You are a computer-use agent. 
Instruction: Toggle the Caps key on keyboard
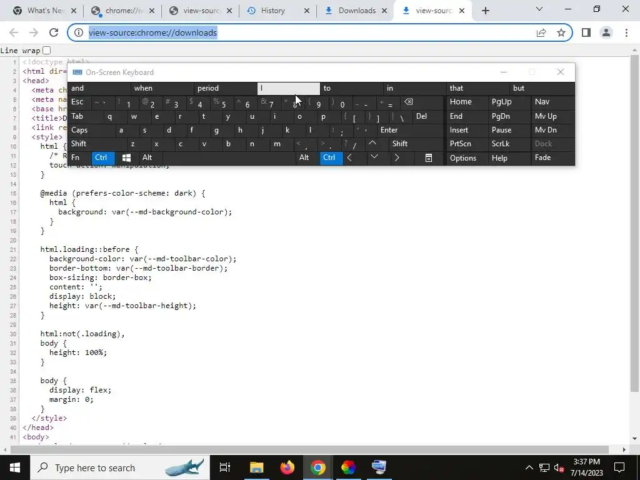click(x=91, y=130)
